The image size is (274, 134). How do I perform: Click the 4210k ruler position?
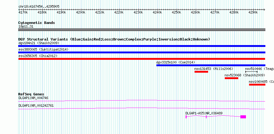[100, 13]
